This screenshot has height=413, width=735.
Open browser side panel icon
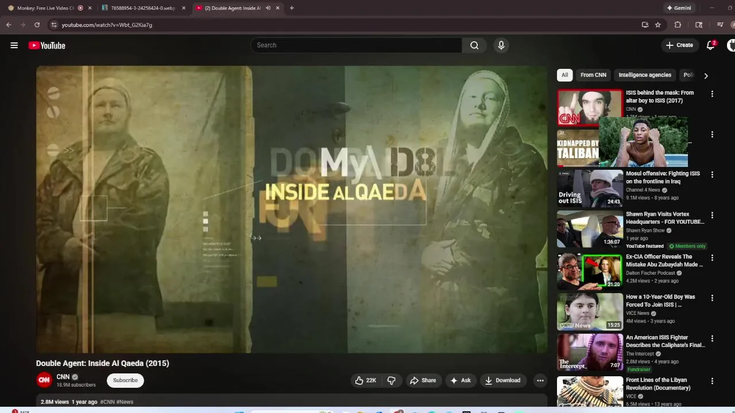[x=699, y=25]
